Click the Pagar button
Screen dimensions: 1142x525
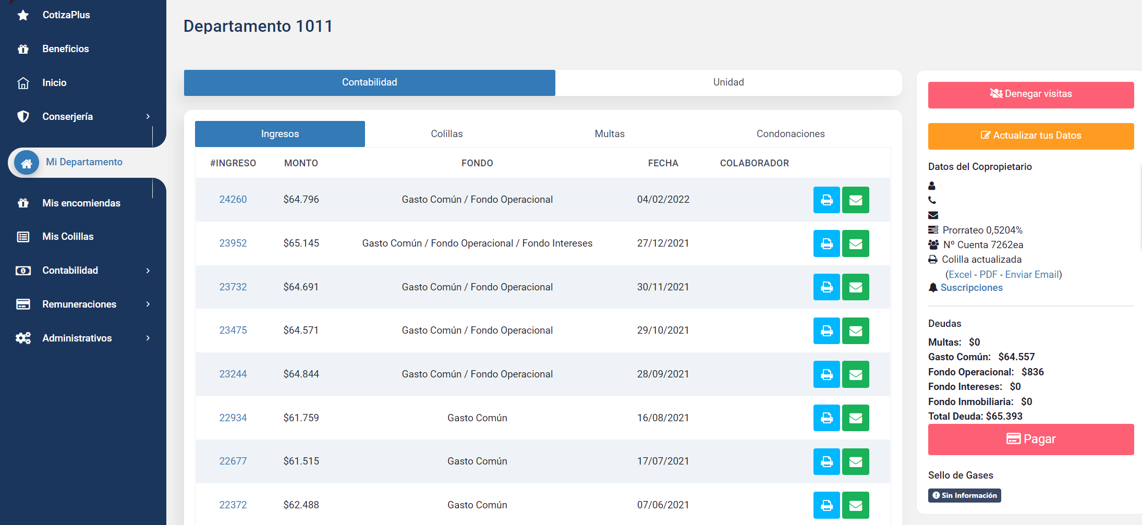pos(1031,439)
